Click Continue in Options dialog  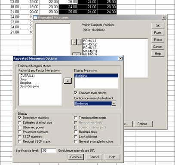[x=76, y=157]
